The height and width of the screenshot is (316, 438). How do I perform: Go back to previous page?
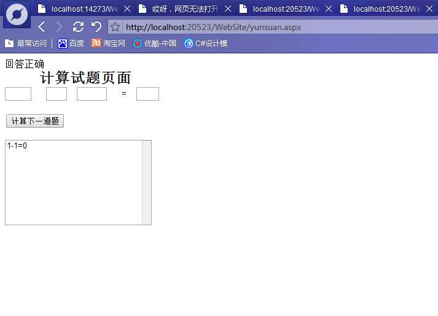tap(42, 27)
